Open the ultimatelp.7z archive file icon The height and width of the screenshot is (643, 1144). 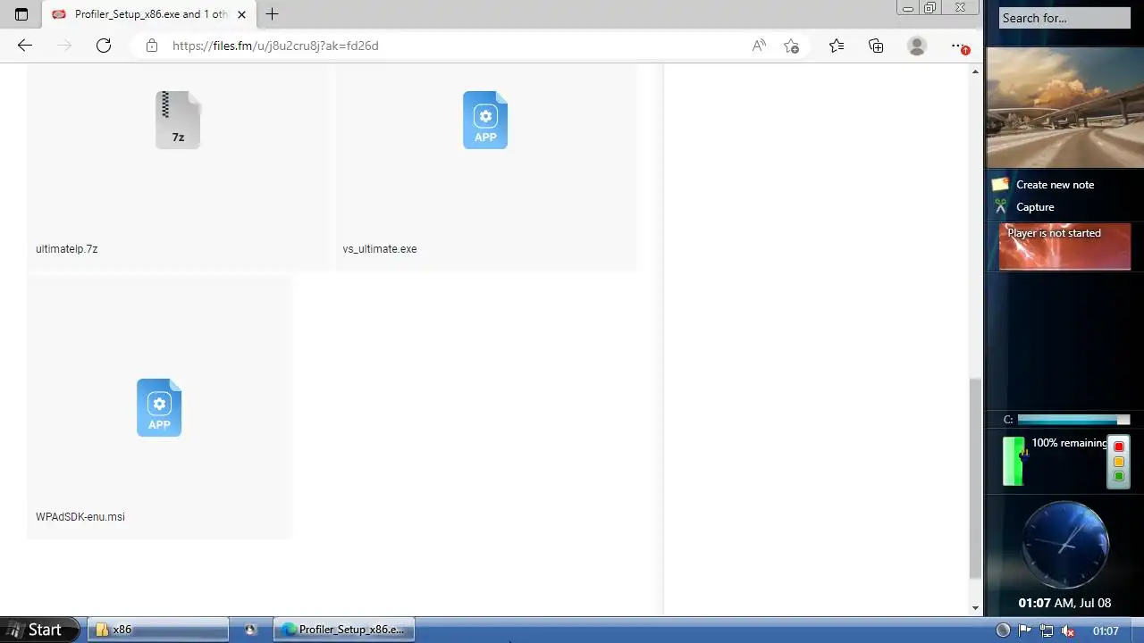click(178, 120)
